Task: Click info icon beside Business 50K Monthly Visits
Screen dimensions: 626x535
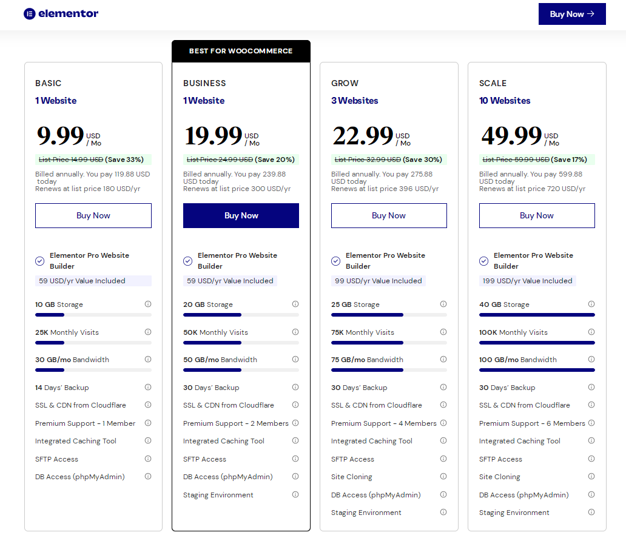Action: [295, 332]
